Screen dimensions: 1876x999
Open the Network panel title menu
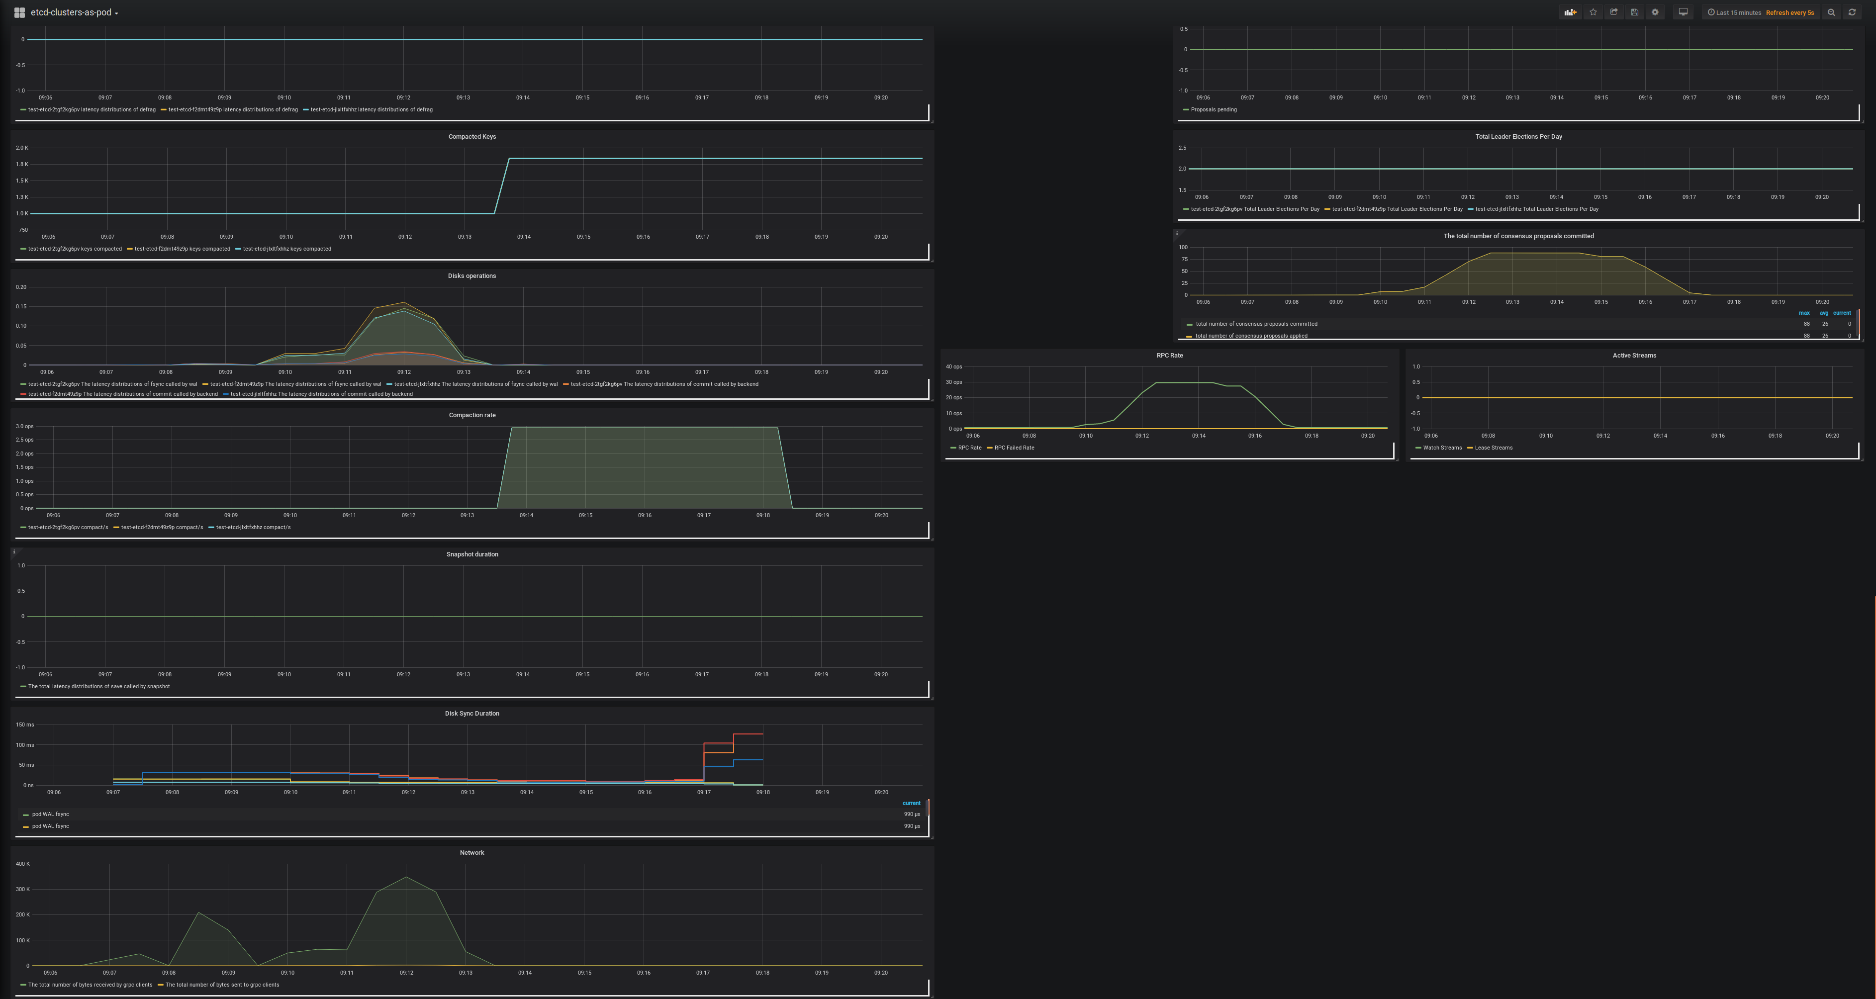click(x=472, y=853)
